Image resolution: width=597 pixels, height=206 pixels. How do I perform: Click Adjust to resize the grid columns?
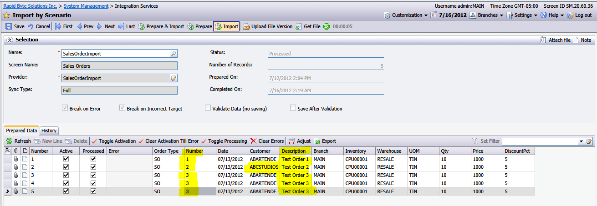point(300,141)
